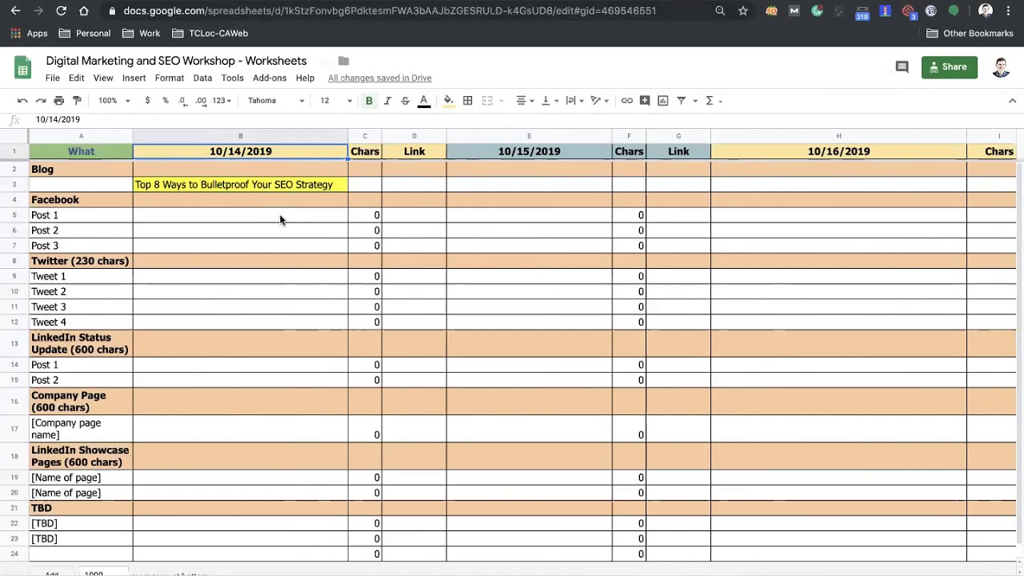Screen dimensions: 1024x576
Task: Click the Undo icon in the toolbar
Action: tap(22, 101)
